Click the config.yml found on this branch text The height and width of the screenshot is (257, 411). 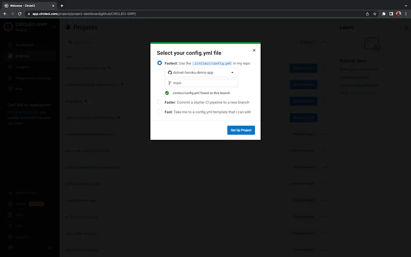pyautogui.click(x=201, y=93)
